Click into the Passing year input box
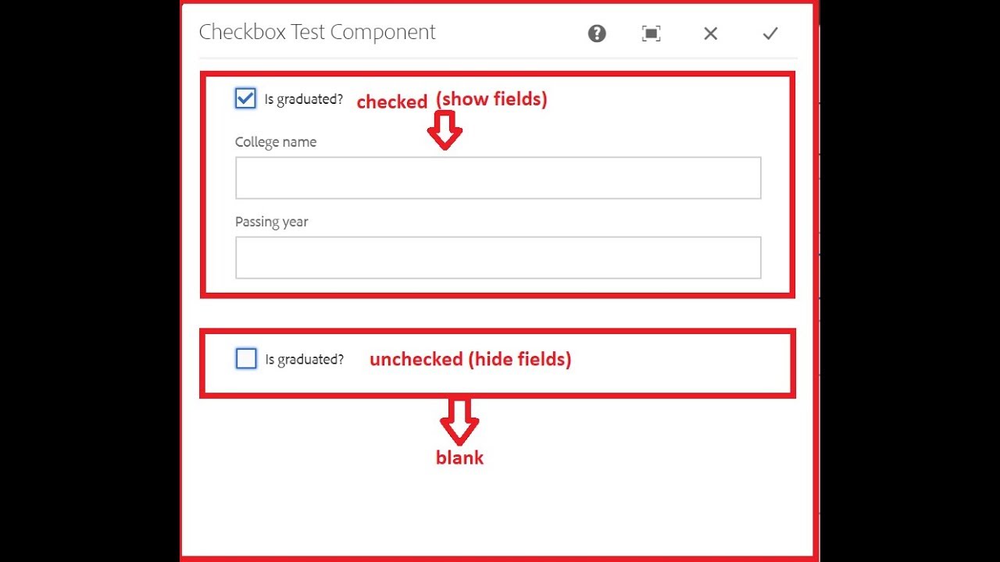The image size is (1000, 562). [x=498, y=258]
